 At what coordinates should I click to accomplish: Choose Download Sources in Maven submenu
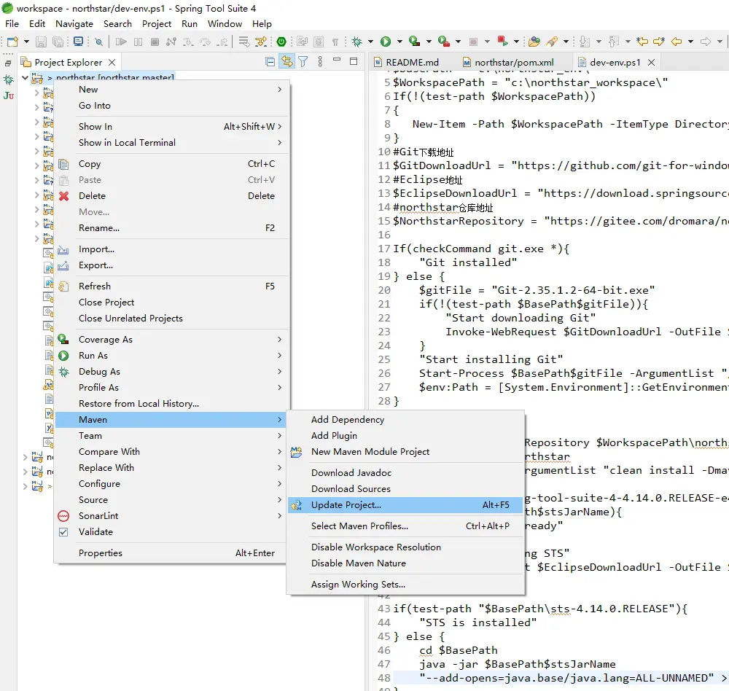(x=351, y=489)
